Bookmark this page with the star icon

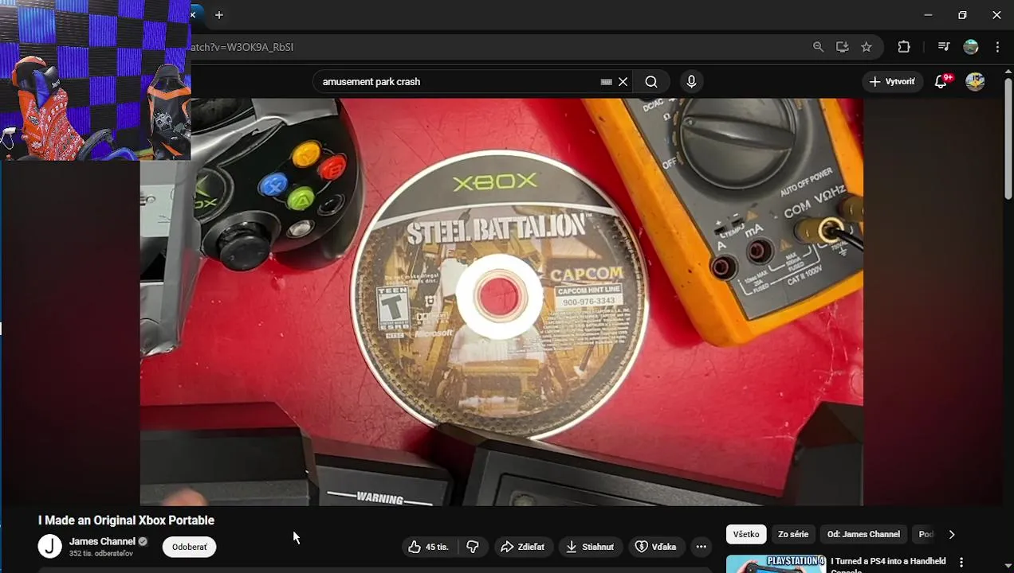point(867,47)
